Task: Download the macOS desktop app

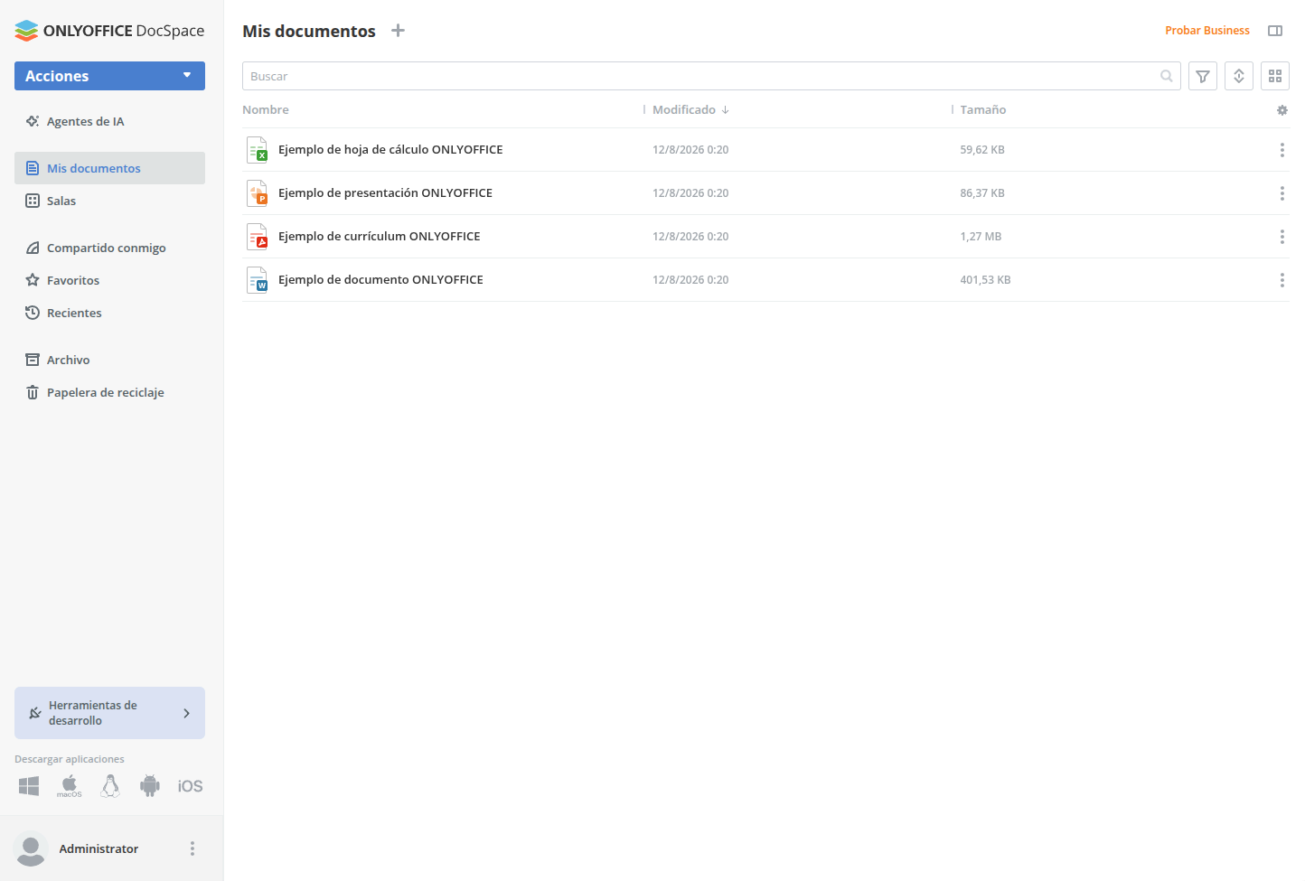Action: tap(70, 786)
